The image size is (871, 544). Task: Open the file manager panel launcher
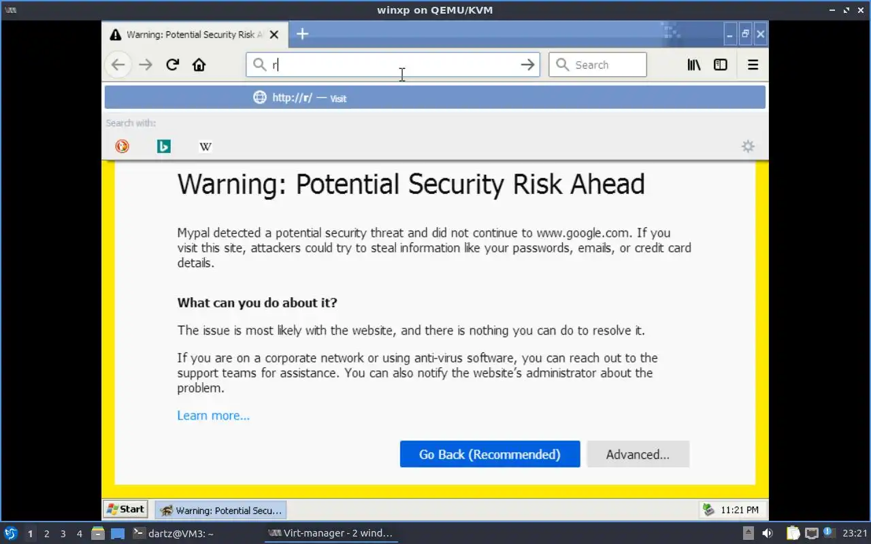[x=97, y=533]
